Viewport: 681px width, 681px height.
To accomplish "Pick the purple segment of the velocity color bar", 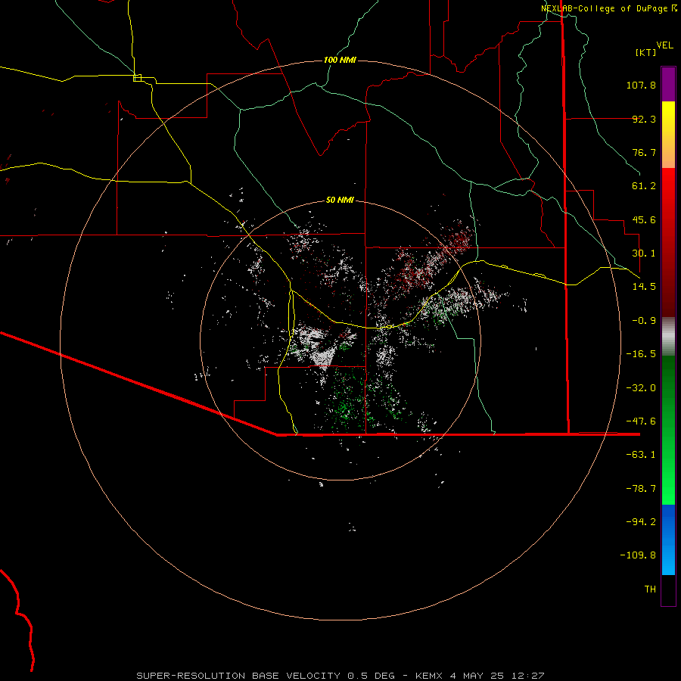I will (668, 84).
